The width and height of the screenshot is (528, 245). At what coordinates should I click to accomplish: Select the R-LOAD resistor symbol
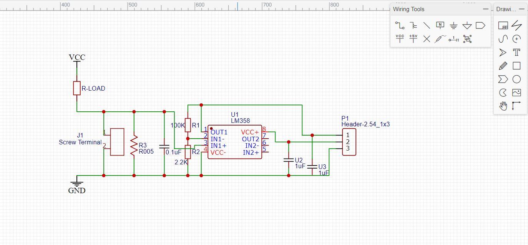(x=76, y=88)
